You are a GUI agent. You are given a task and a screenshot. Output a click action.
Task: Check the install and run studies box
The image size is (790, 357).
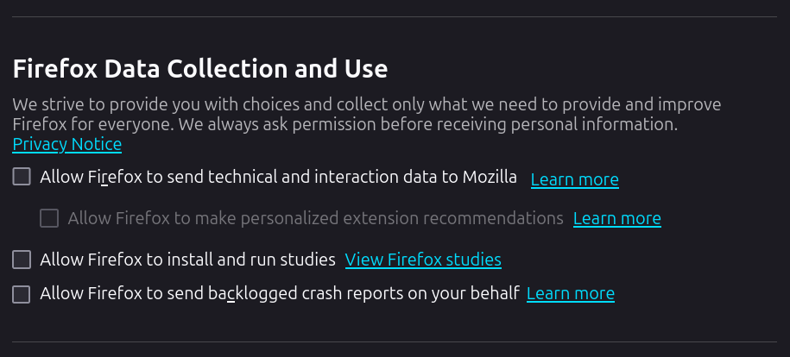click(22, 260)
